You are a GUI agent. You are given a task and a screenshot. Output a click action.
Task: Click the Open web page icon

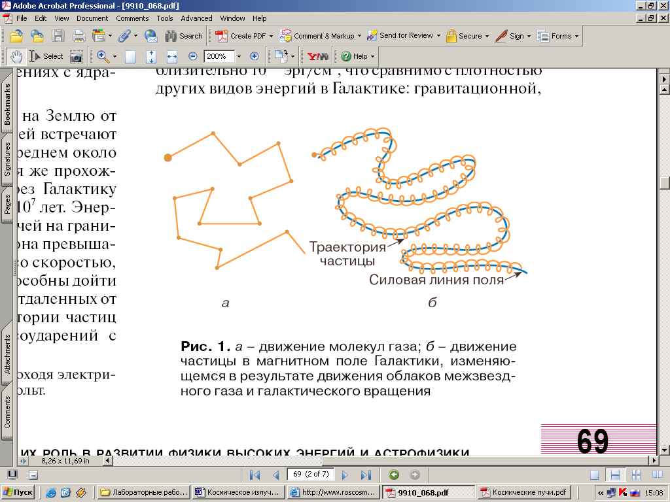(37, 36)
